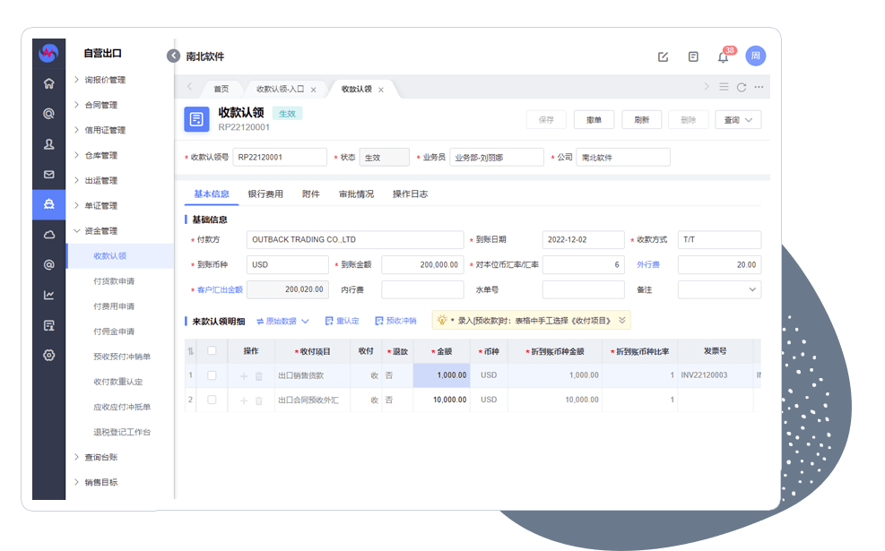Check the select-all checkbox in table header
885x551 pixels.
coord(212,351)
